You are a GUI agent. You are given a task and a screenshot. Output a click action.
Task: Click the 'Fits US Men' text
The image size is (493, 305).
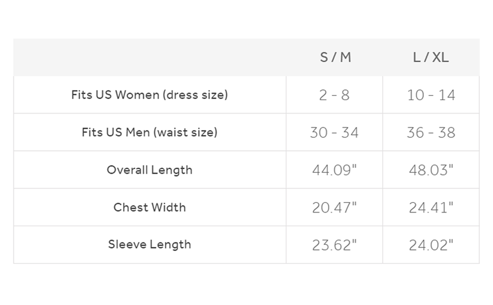tap(116, 132)
